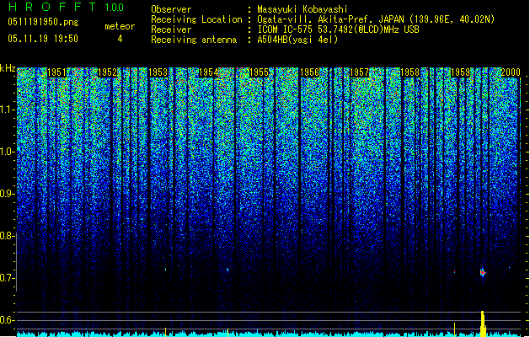Click the bright red meteor echo after 1959
The height and width of the screenshot is (337, 530).
(483, 272)
